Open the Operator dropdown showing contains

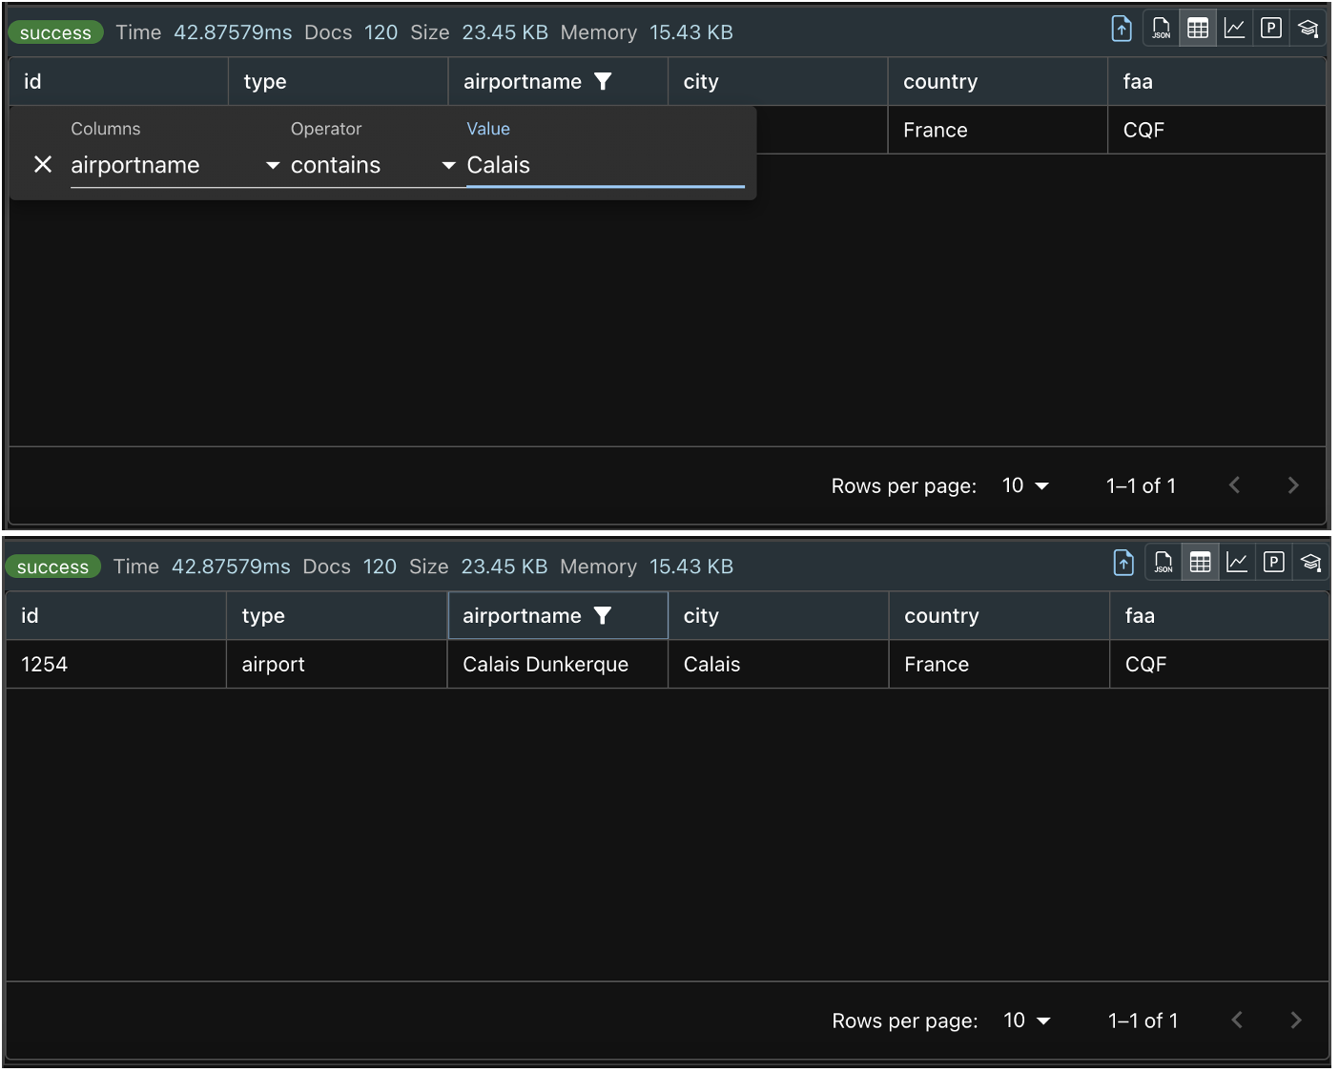pyautogui.click(x=374, y=165)
